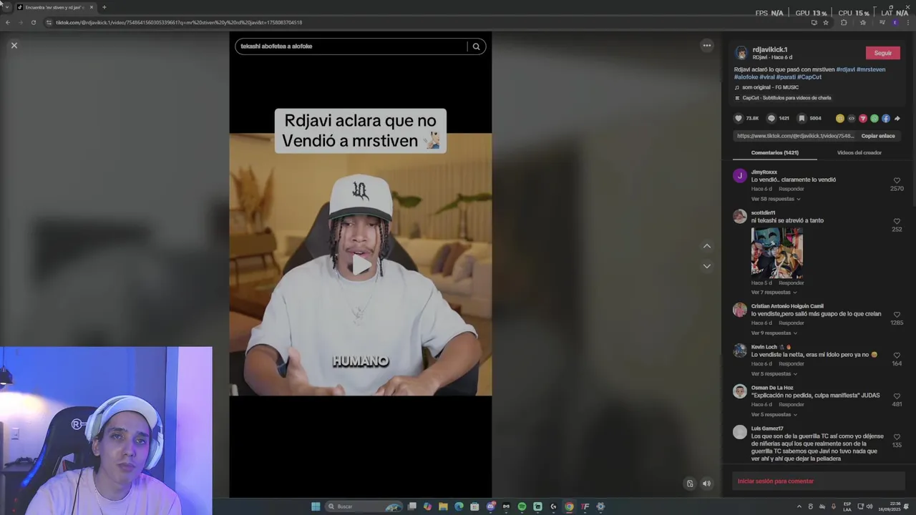
Task: Open the three-dot more options menu
Action: (707, 46)
